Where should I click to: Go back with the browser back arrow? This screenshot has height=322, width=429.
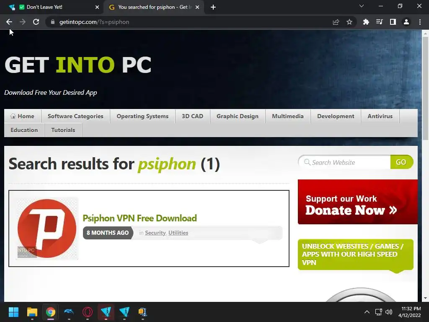point(9,22)
